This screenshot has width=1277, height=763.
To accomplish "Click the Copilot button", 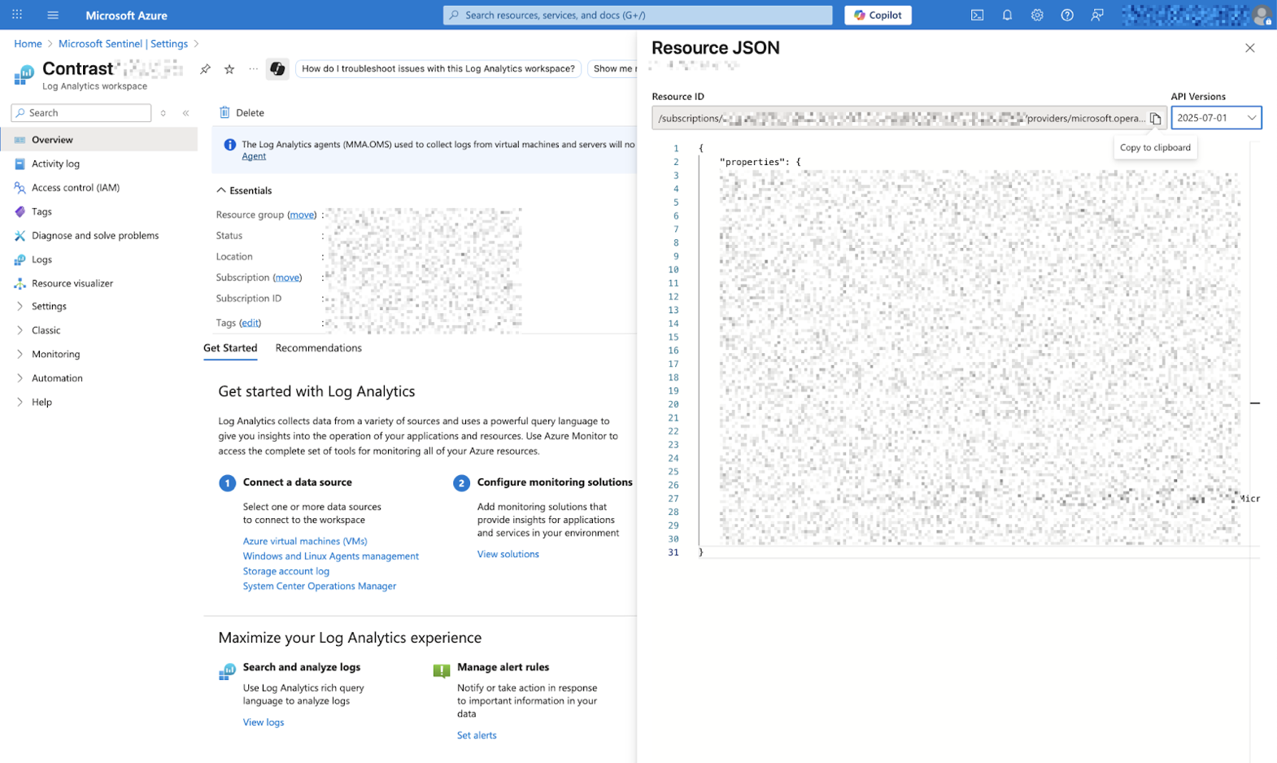I will coord(878,15).
